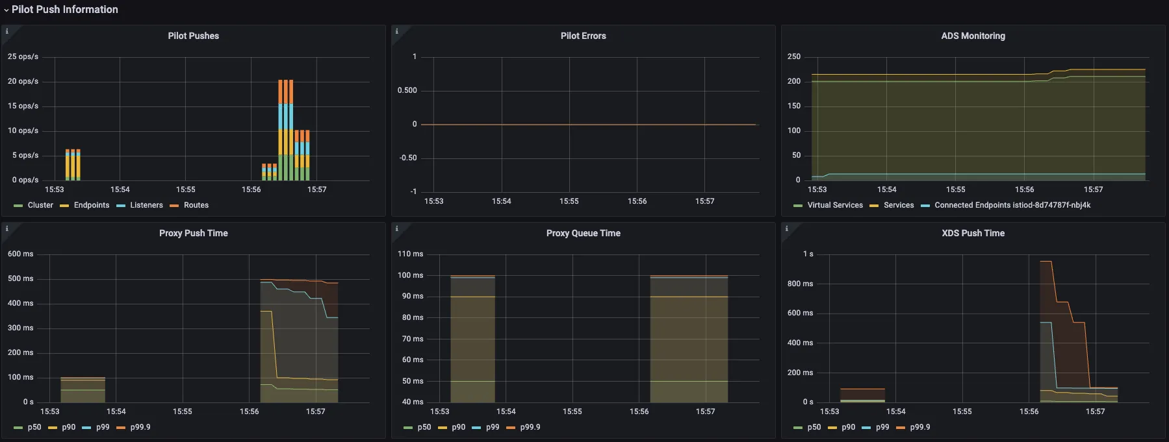Click '25 ops/s' axis label in Pilot Pushes

click(x=23, y=56)
